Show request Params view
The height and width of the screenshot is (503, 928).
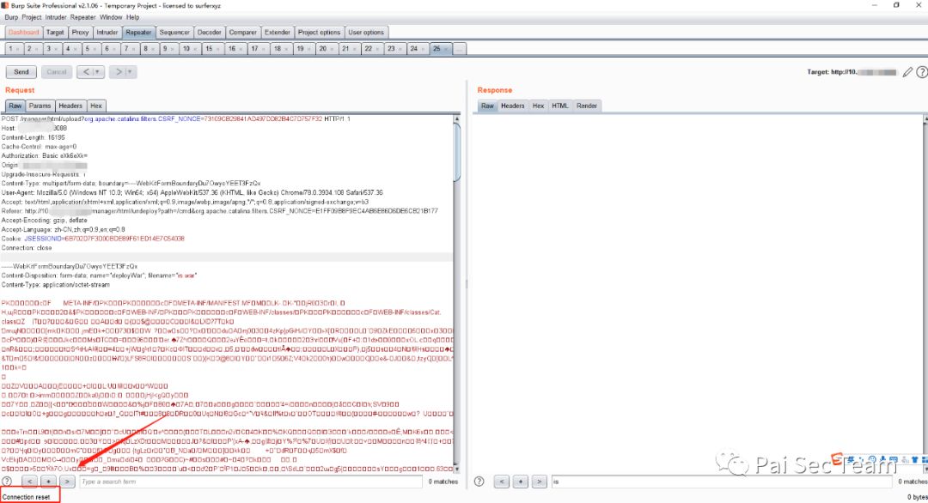[x=40, y=106]
